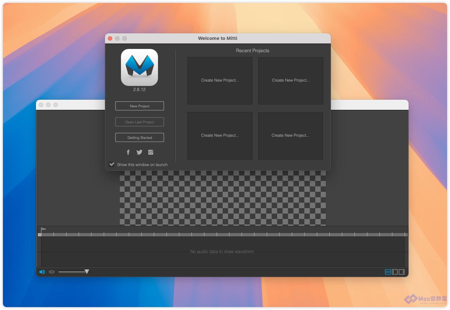Uncheck Show this window on launch
Image resolution: width=450 pixels, height=310 pixels.
tap(112, 165)
